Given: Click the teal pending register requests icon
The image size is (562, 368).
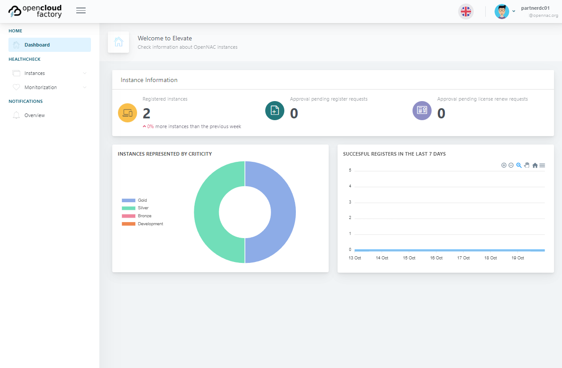Looking at the screenshot, I should click(x=275, y=110).
